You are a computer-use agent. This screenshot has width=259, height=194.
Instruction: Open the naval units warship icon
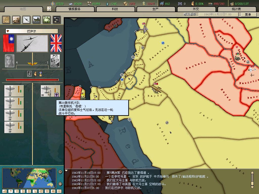[x=36, y=20]
